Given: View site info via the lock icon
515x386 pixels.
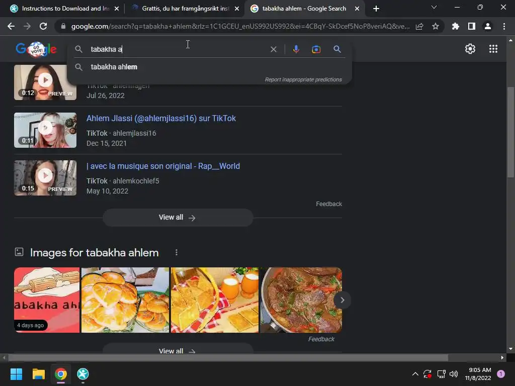Looking at the screenshot, I should pos(63,26).
